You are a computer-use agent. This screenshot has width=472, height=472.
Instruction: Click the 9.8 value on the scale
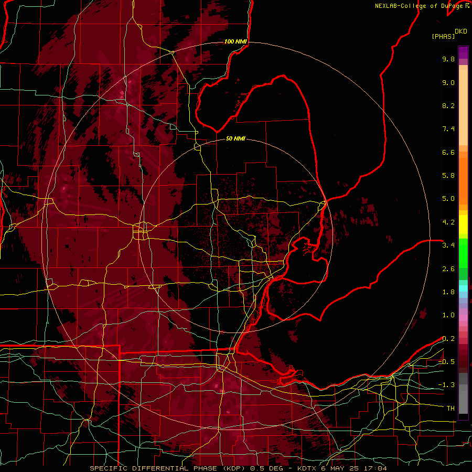click(448, 59)
